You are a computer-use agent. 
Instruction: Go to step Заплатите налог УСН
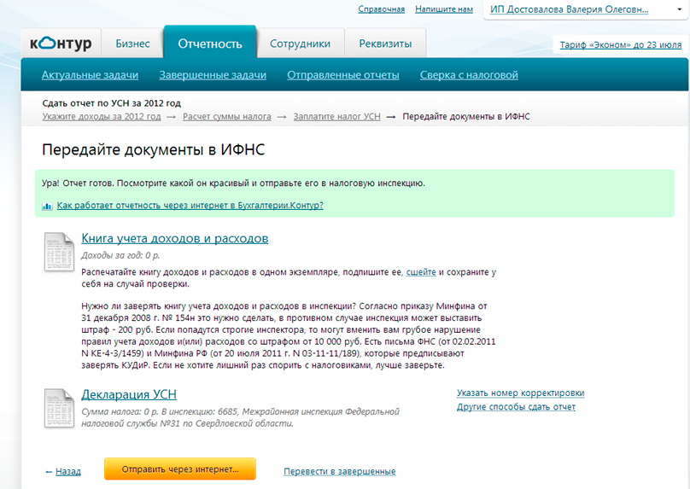(x=337, y=117)
